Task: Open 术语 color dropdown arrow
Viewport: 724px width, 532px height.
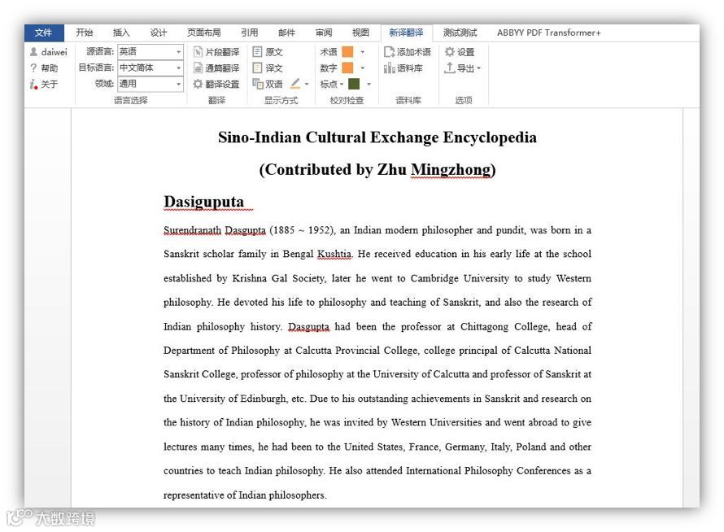Action: point(363,52)
